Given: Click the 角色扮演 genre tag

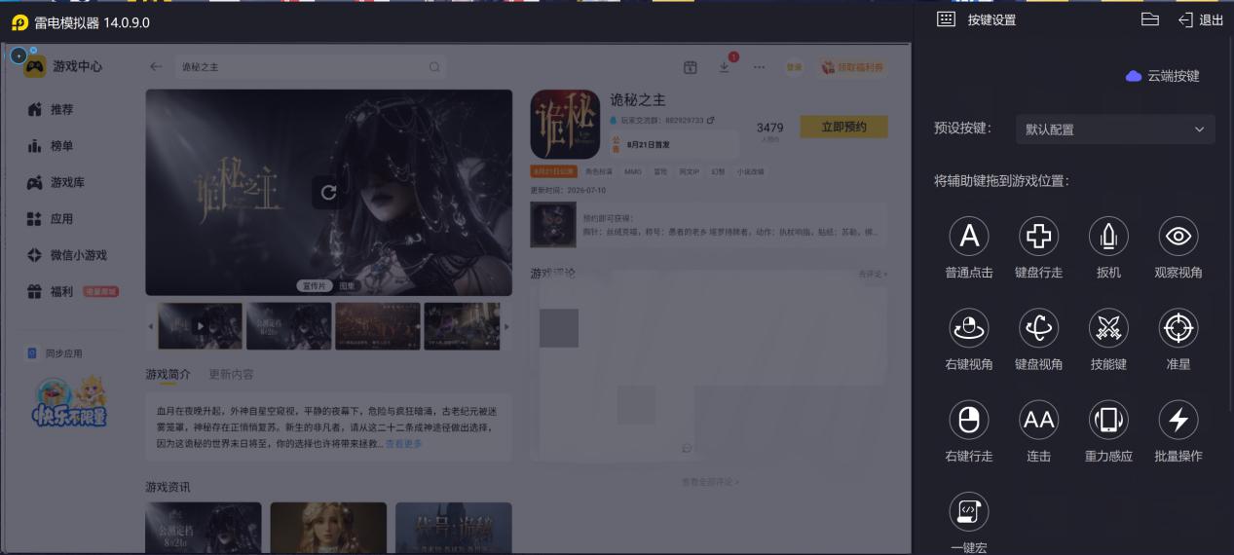Looking at the screenshot, I should tap(597, 171).
